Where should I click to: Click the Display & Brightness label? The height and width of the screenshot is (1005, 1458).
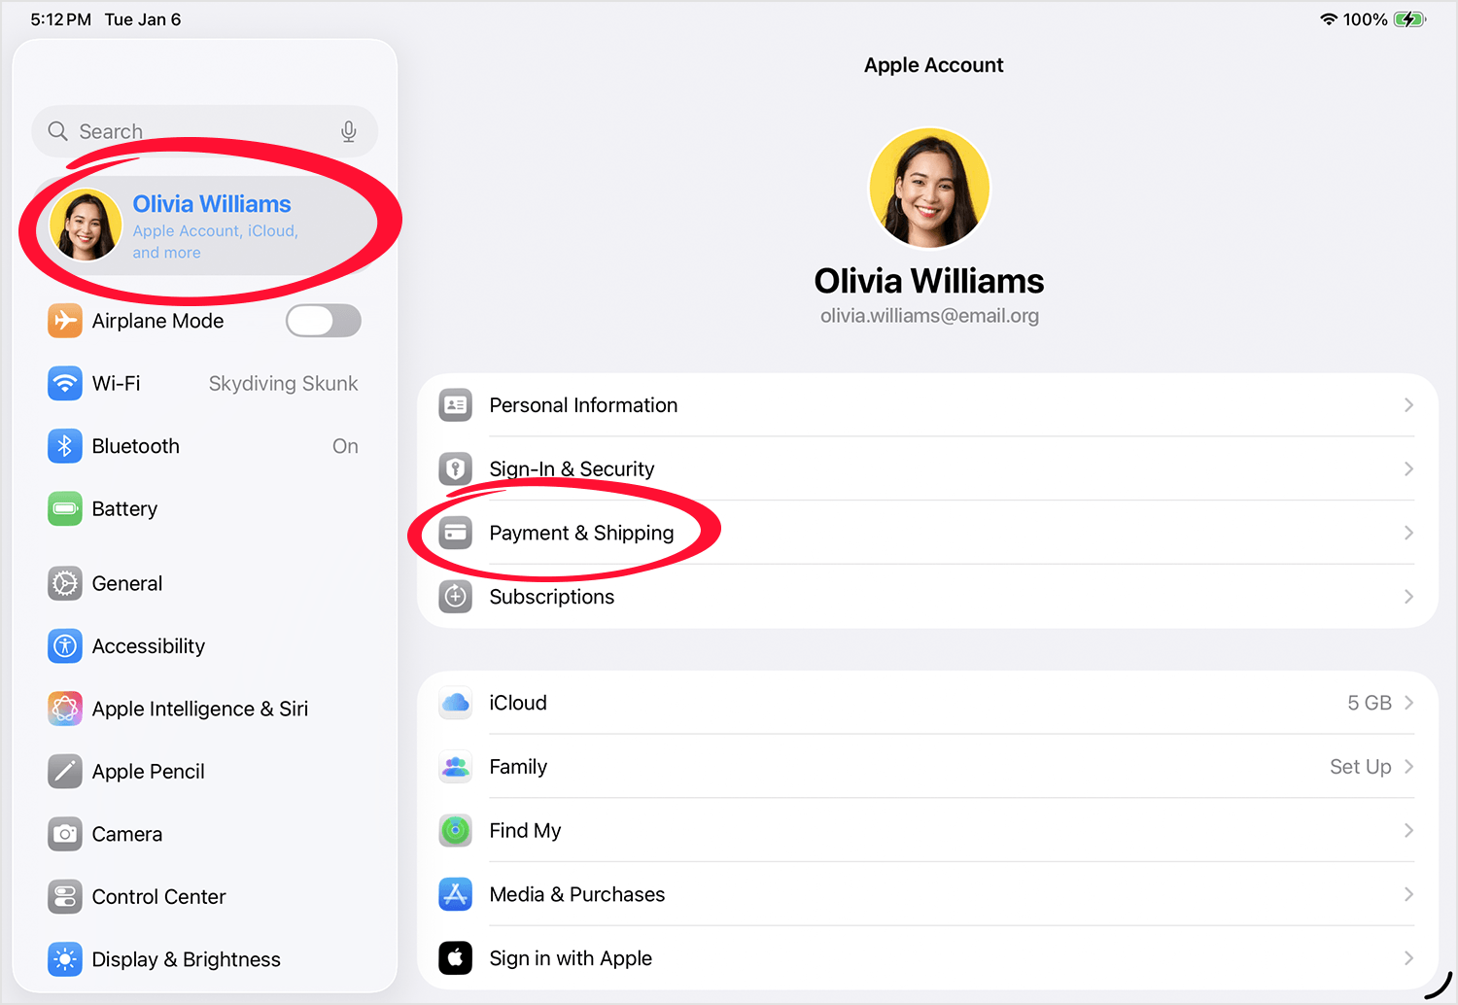(x=186, y=959)
